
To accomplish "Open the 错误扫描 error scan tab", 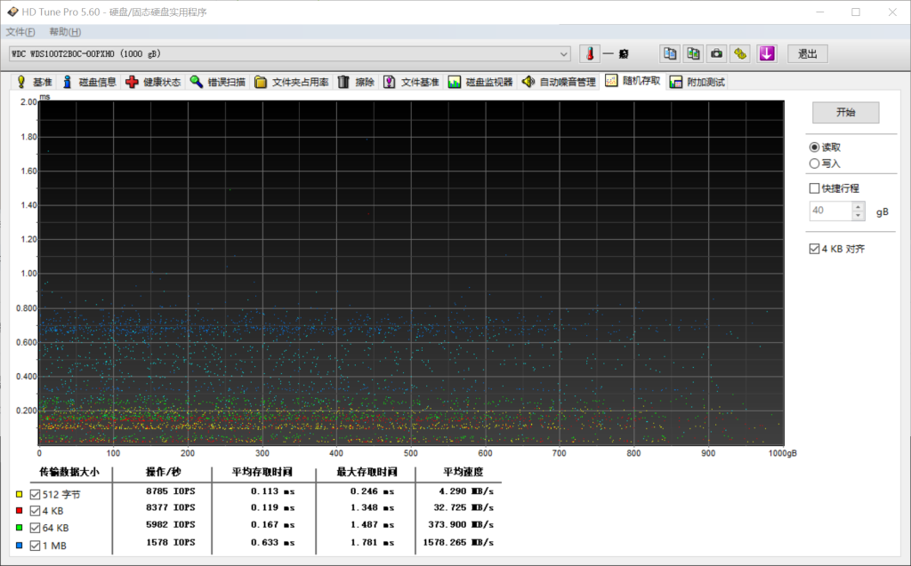I will pyautogui.click(x=218, y=82).
